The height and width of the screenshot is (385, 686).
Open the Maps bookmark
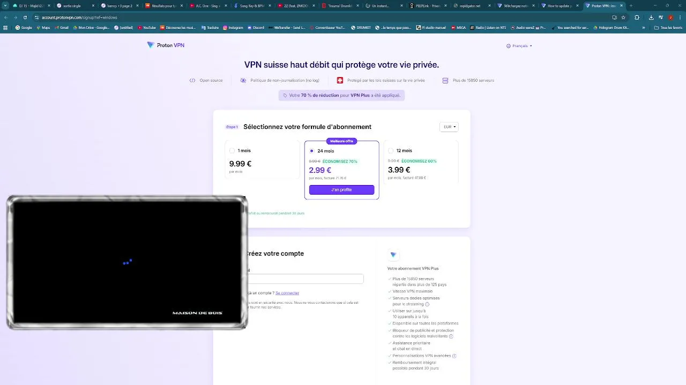click(x=43, y=27)
